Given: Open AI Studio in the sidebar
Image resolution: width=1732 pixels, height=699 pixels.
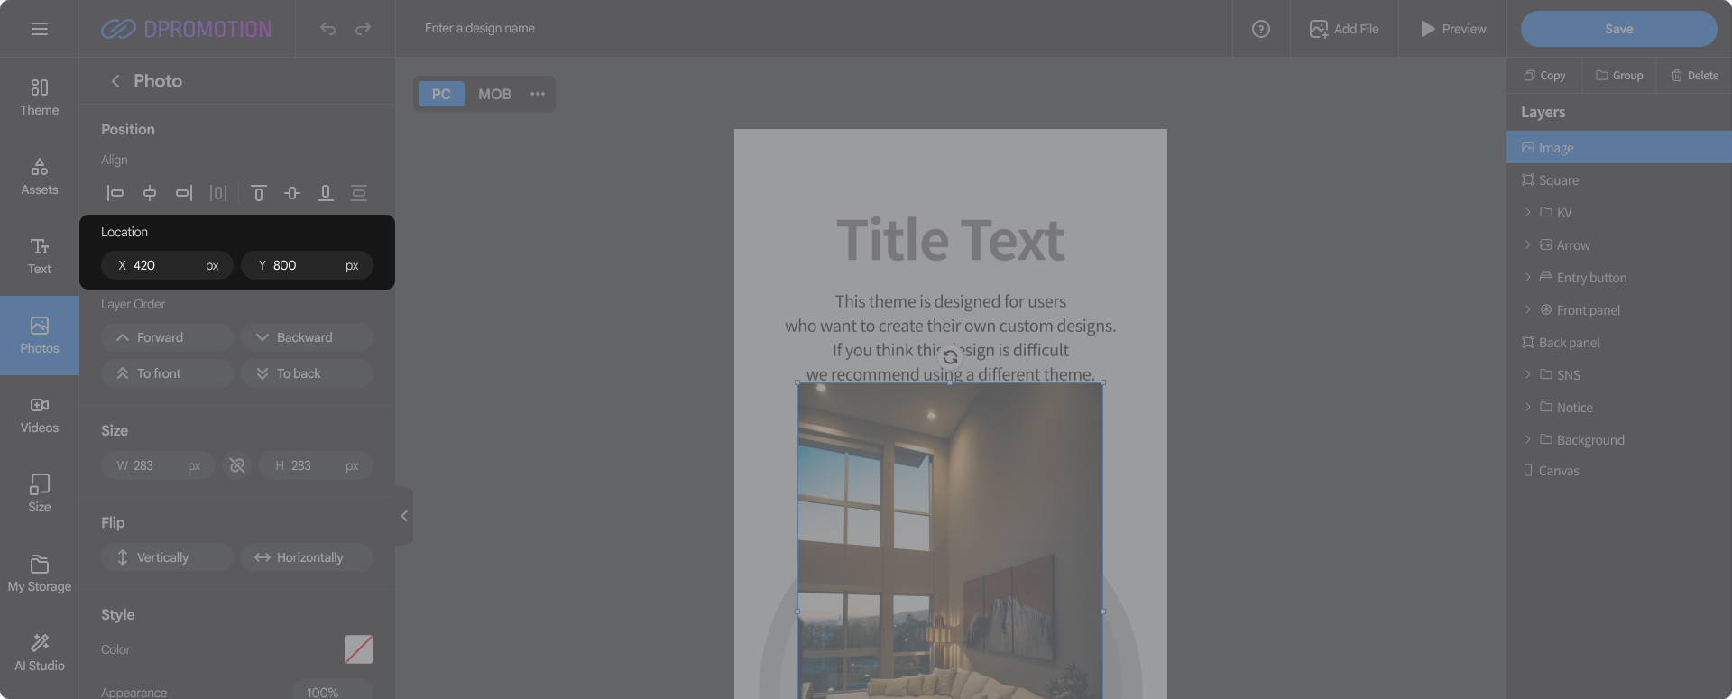Looking at the screenshot, I should click(40, 653).
